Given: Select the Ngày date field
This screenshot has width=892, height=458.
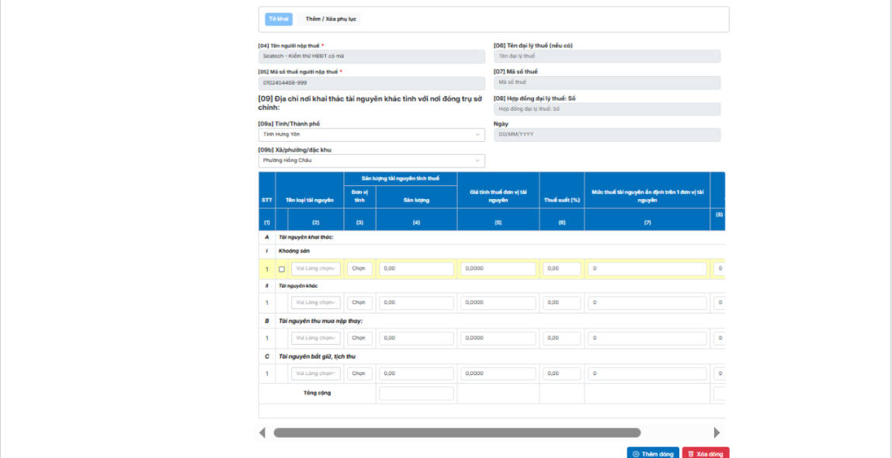Looking at the screenshot, I should pyautogui.click(x=606, y=135).
